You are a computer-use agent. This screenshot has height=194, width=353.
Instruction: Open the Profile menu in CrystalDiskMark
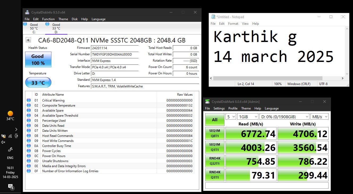pyautogui.click(x=233, y=108)
